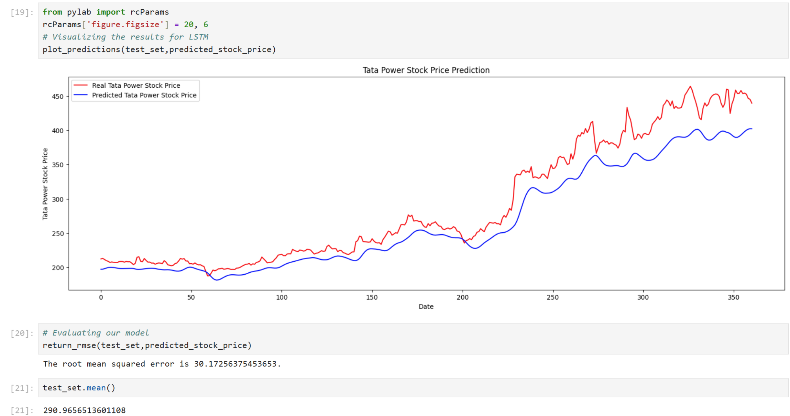This screenshot has height=416, width=790.
Task: Click x-axis tick label 250
Action: click(553, 297)
